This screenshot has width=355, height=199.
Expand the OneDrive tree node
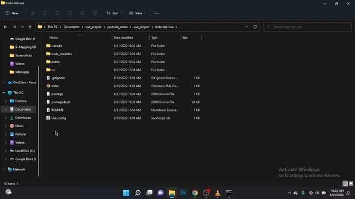[x=4, y=82]
